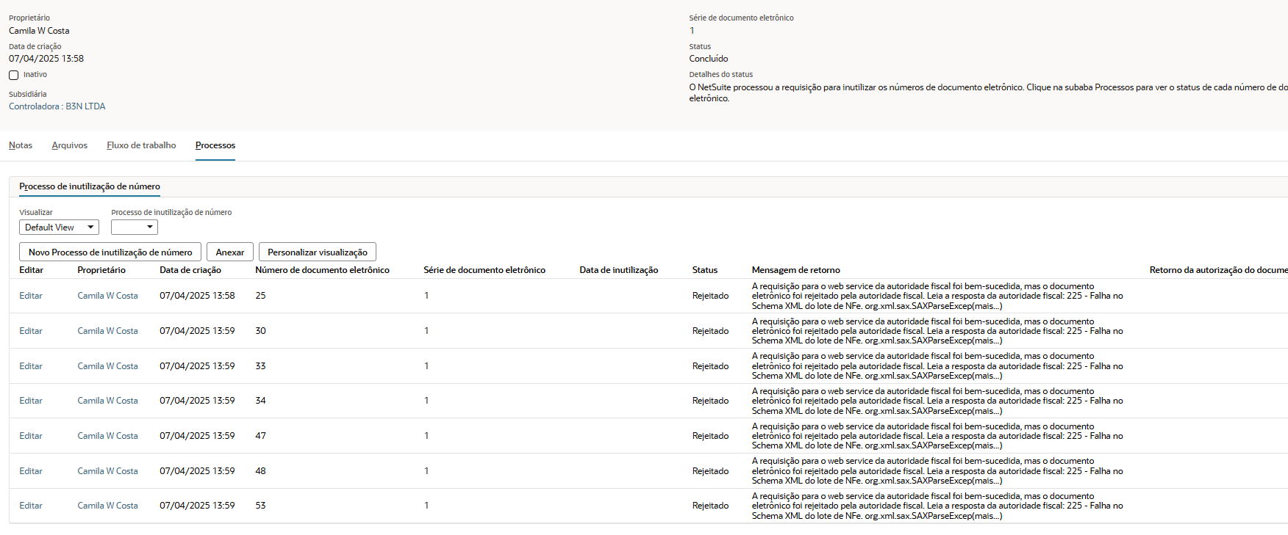
Task: Click Editar for document number 25
Action: coord(31,296)
